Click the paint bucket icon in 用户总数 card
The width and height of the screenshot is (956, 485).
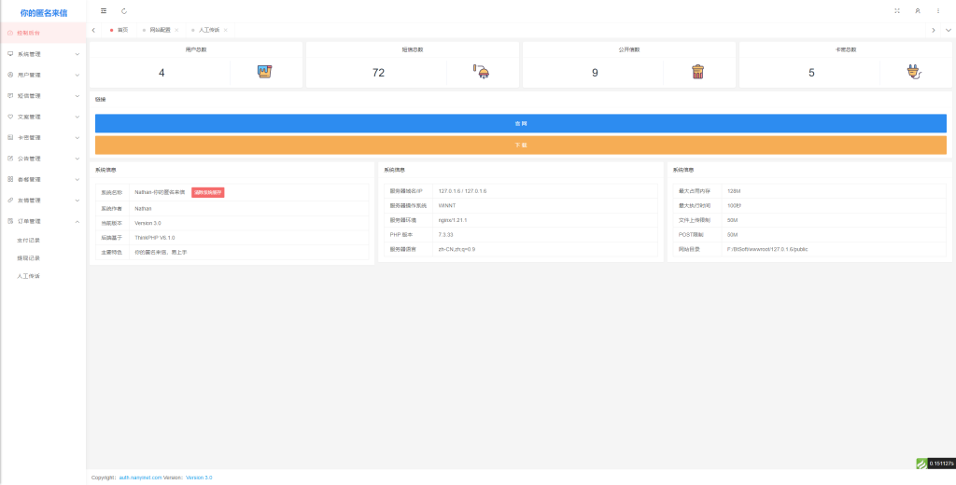coord(266,72)
